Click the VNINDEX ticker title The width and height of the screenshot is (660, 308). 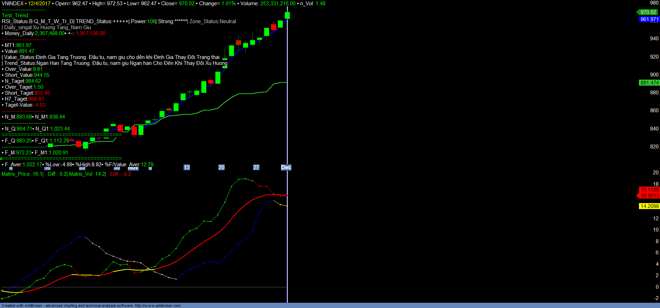click(13, 4)
